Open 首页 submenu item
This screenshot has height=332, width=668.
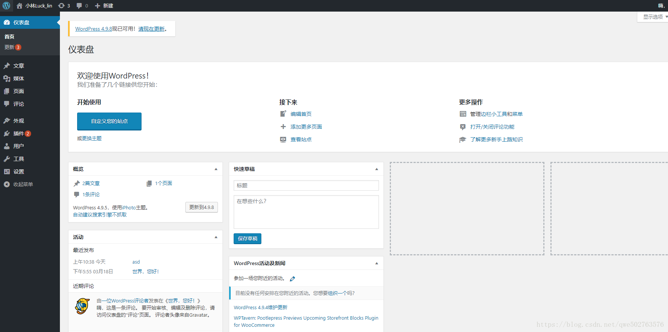pyautogui.click(x=9, y=37)
